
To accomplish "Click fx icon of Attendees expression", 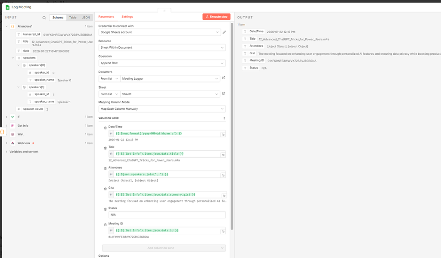I will tap(111, 174).
